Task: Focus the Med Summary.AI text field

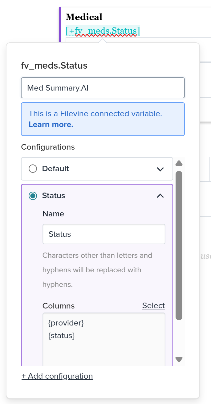Action: click(x=103, y=88)
